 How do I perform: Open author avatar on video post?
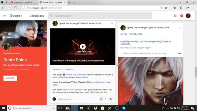(x=55, y=23)
